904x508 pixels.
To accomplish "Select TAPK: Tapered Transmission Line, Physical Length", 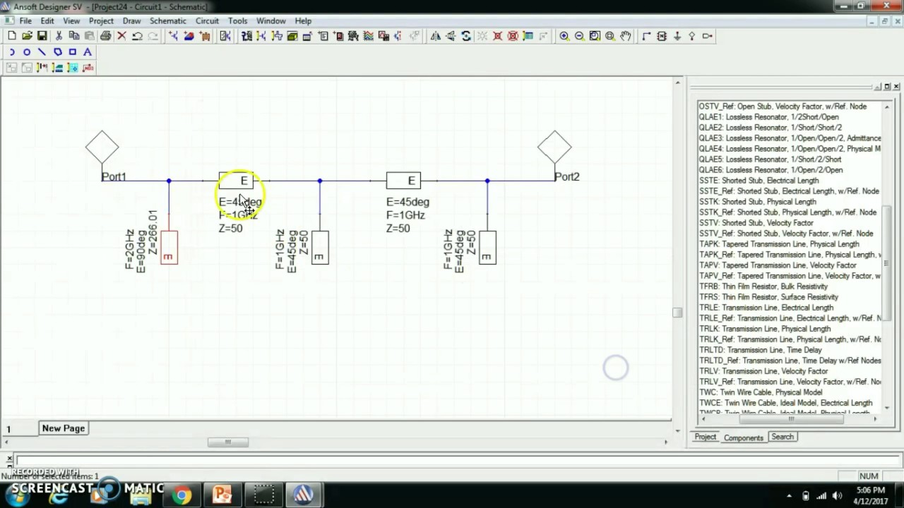I will click(779, 244).
